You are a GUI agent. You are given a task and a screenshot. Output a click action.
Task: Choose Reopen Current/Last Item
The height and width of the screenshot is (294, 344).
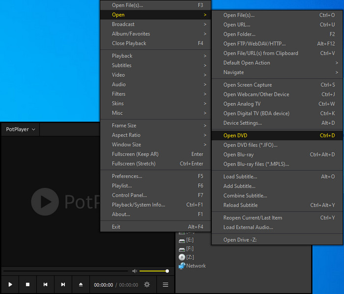point(277,218)
